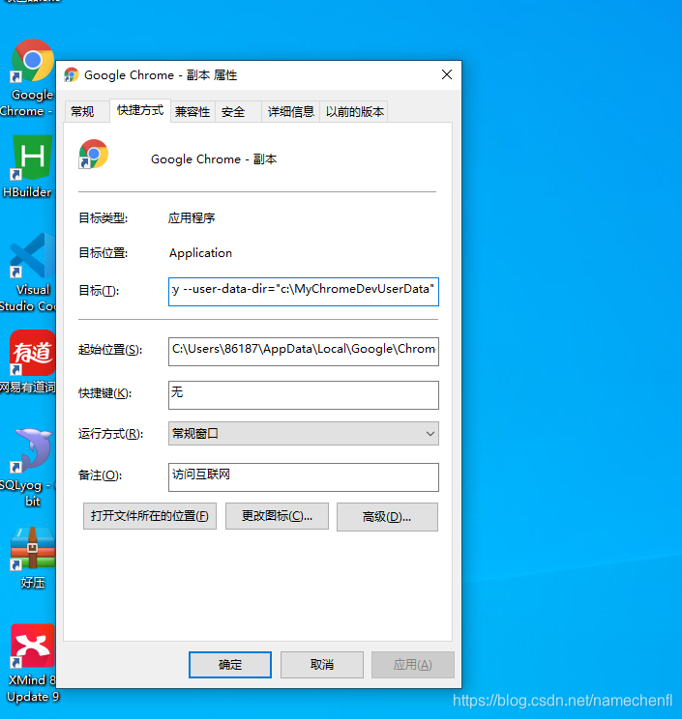The width and height of the screenshot is (682, 719).
Task: Click the large Chrome shortcut icon in dialog
Action: tap(93, 154)
